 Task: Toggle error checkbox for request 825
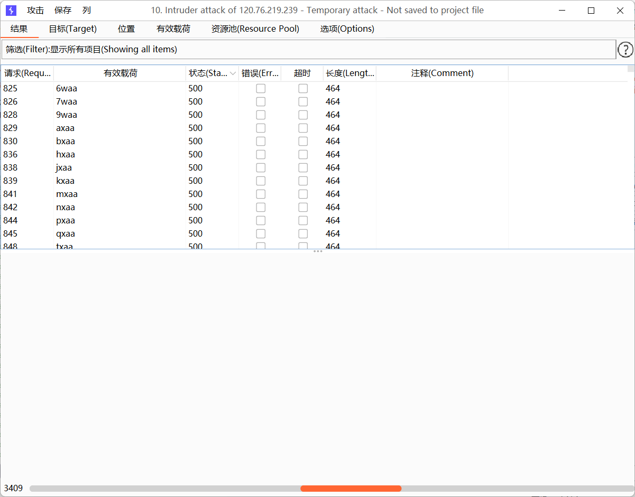pyautogui.click(x=261, y=89)
